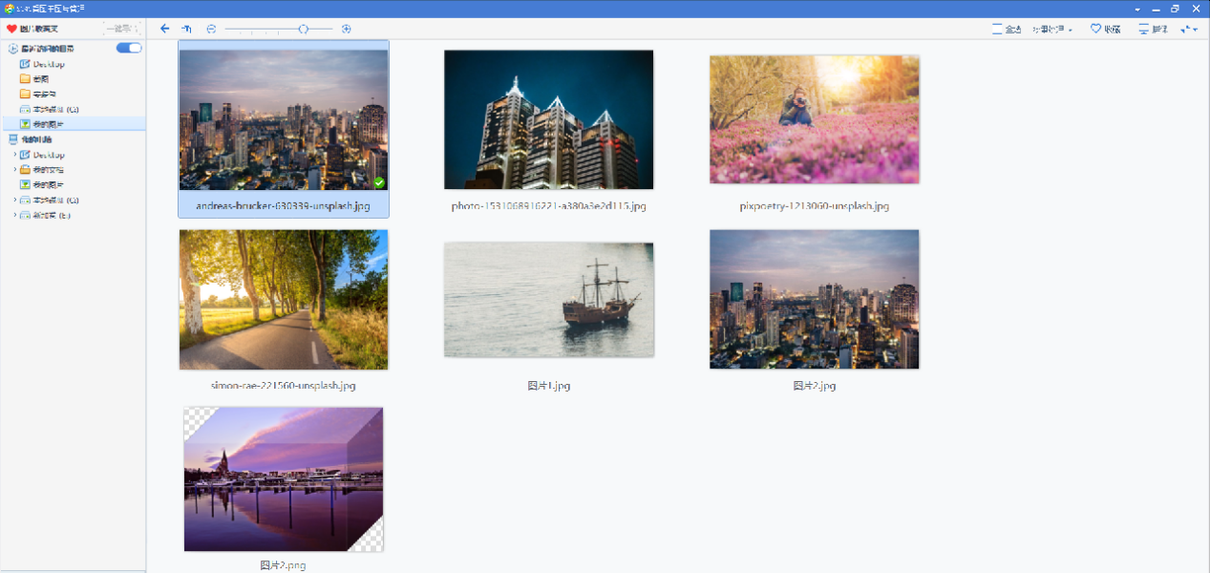Click the green checkmark on the selected thumbnail
This screenshot has width=1210, height=573.
click(379, 182)
